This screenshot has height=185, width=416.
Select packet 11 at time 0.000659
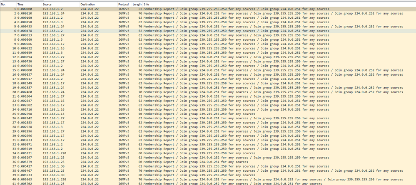point(208,53)
